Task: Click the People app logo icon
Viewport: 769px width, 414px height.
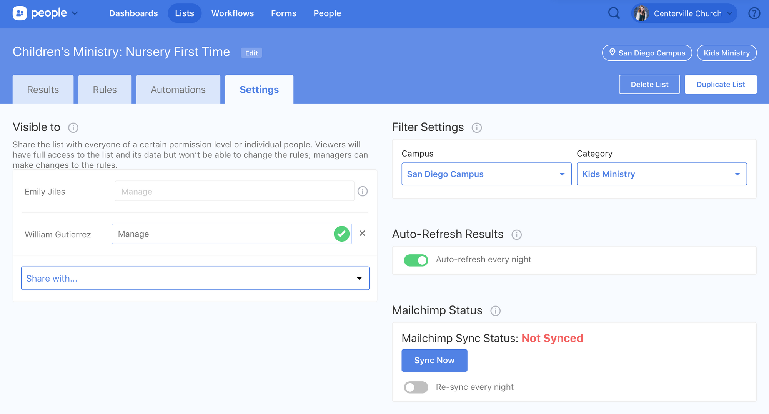Action: tap(20, 13)
